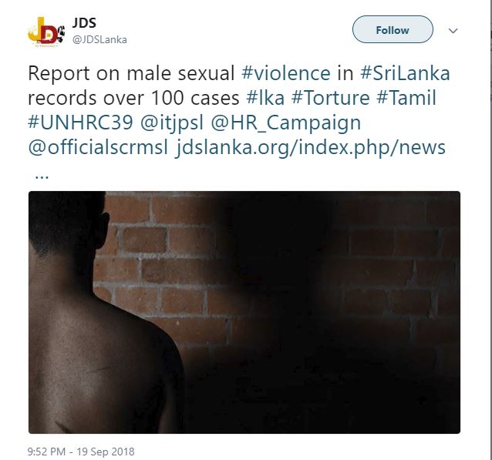
Task: Open the 9:52 PM - 19 Sep 2018 timestamp
Action: pyautogui.click(x=81, y=452)
